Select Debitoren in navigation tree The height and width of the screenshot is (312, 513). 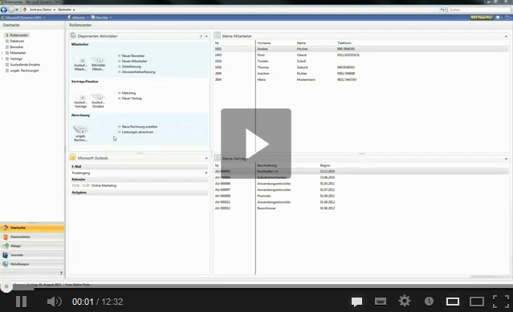17,41
